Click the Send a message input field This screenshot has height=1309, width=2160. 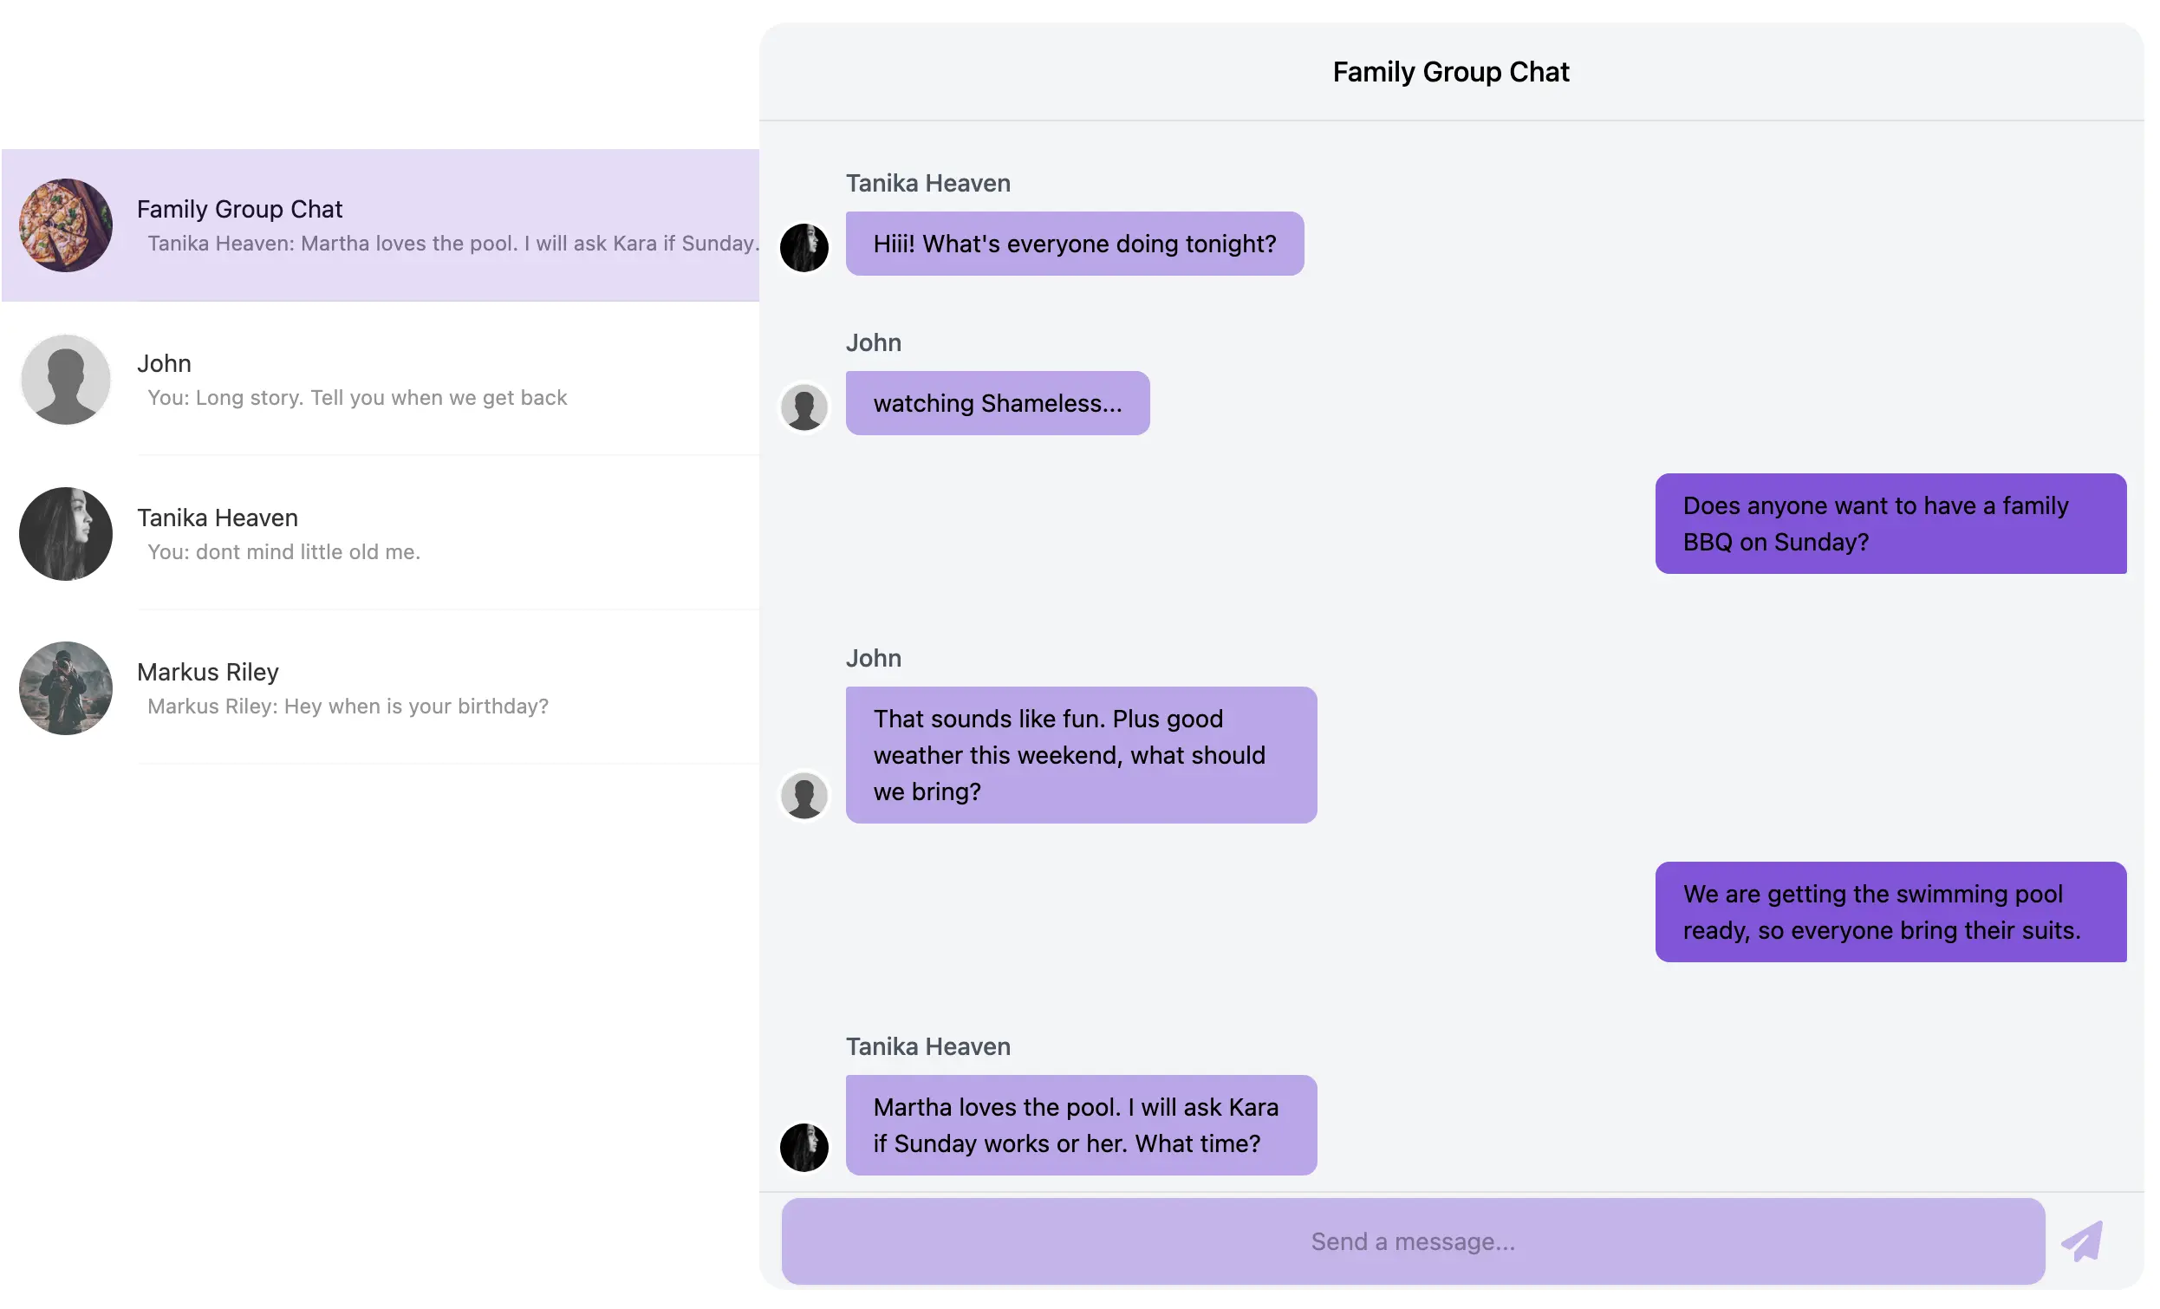[x=1411, y=1241]
